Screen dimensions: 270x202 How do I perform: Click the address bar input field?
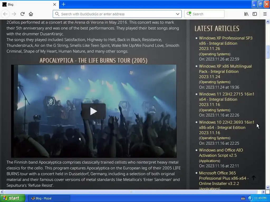tap(117, 14)
